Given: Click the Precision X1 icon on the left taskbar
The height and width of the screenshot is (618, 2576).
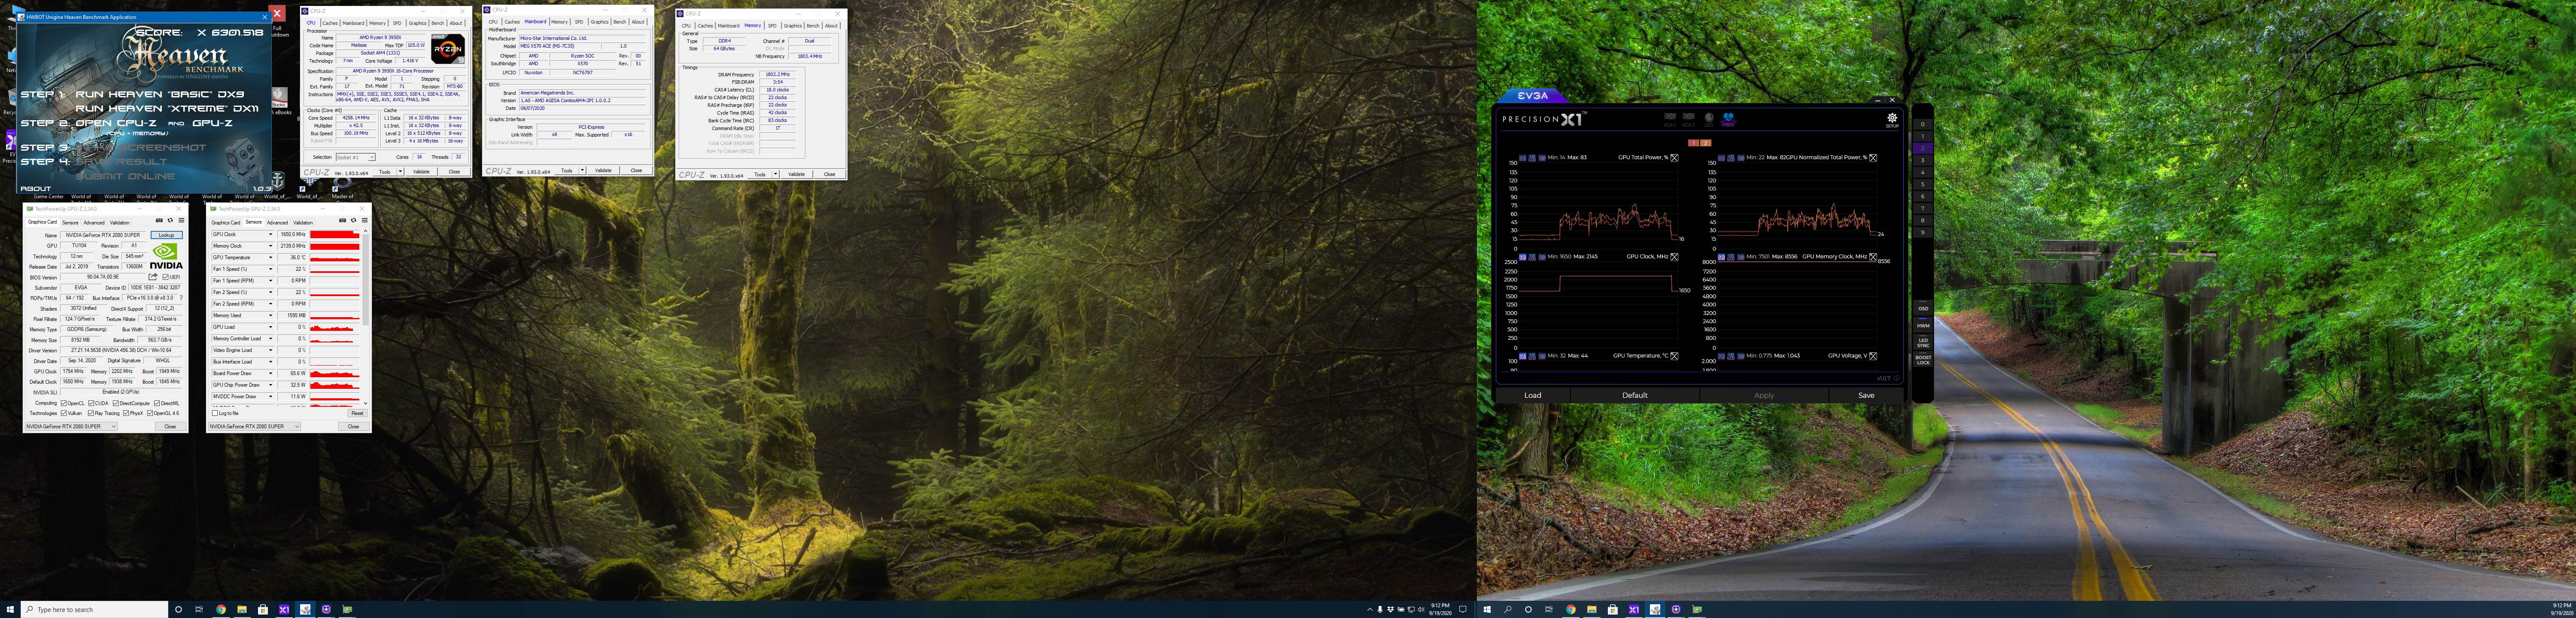Looking at the screenshot, I should (x=284, y=609).
